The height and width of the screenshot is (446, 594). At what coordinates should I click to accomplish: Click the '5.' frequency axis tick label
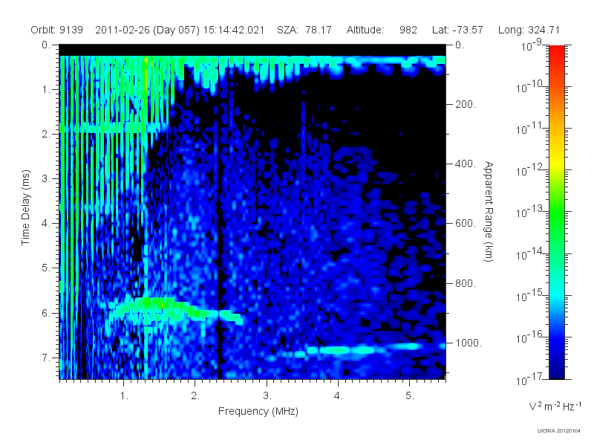410,396
